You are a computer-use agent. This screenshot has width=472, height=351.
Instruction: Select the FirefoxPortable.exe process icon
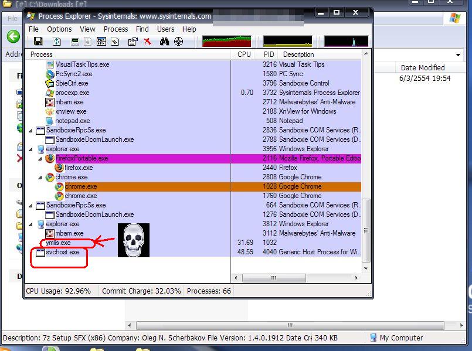[50, 158]
